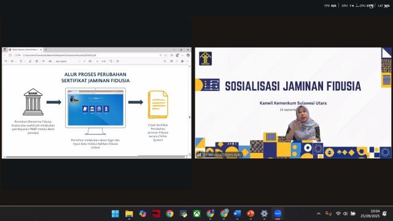
Task: Open File Explorer from the taskbar
Action: 129,214
